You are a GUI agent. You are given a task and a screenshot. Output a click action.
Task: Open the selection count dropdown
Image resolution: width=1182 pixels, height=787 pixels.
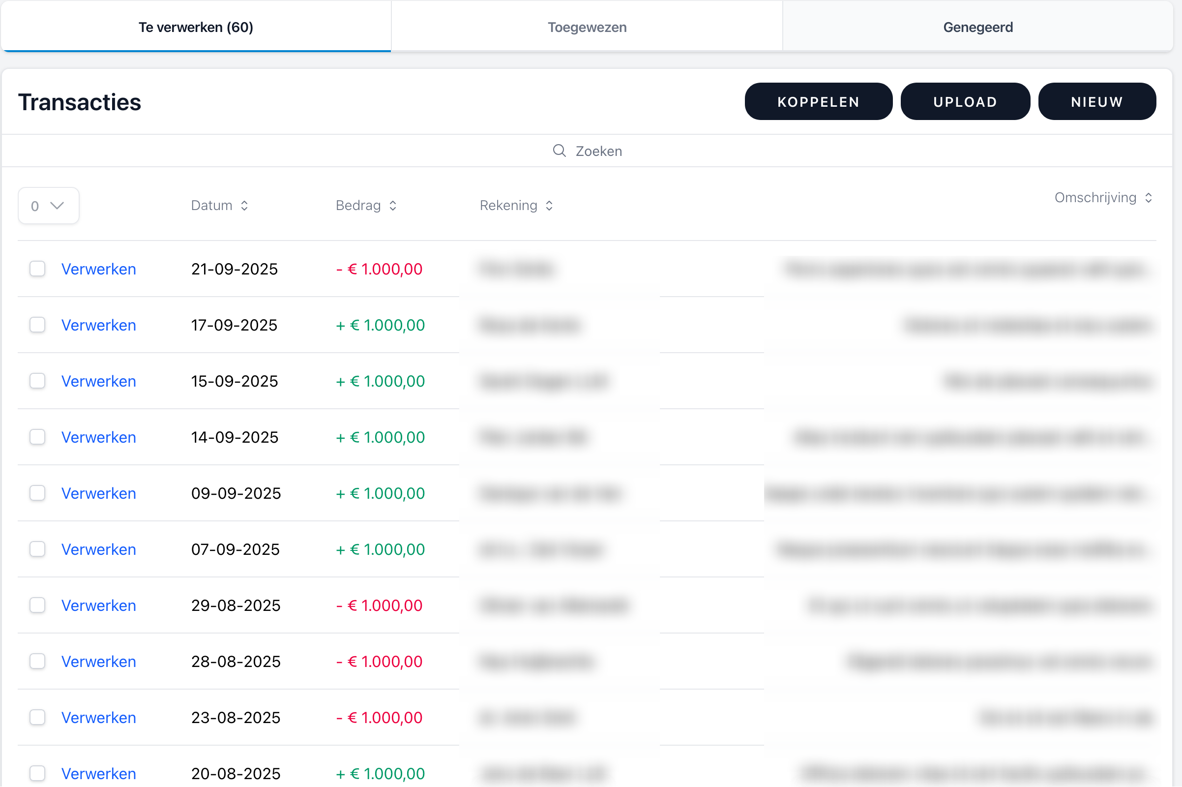[49, 206]
